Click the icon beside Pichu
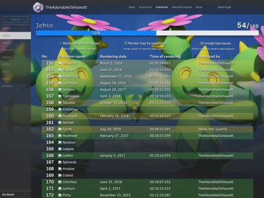Image resolution: width=264 pixels, height=198 pixels. pyautogui.click(x=60, y=195)
